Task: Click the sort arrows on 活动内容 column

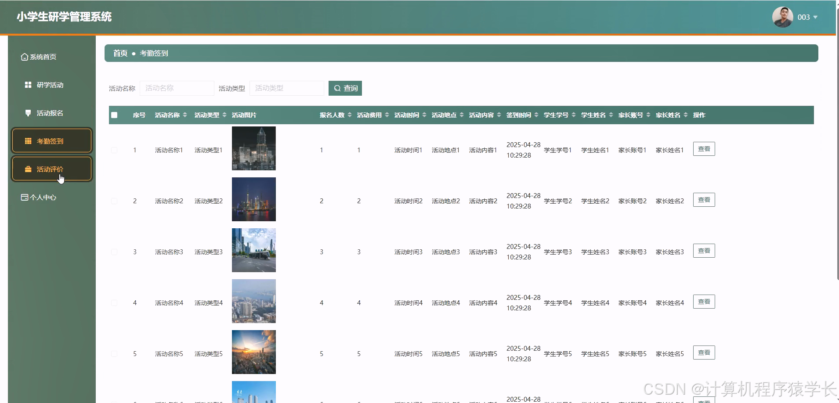Action: click(499, 115)
